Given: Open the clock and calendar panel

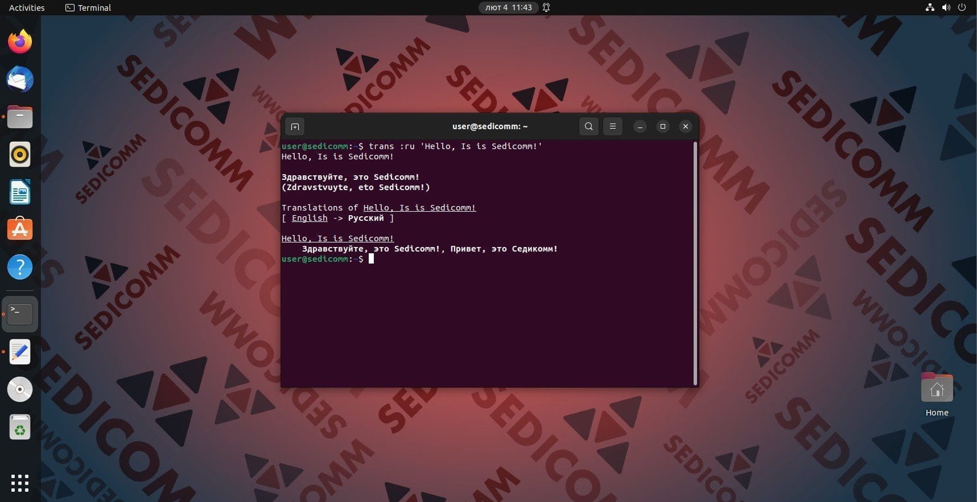Looking at the screenshot, I should coord(508,7).
